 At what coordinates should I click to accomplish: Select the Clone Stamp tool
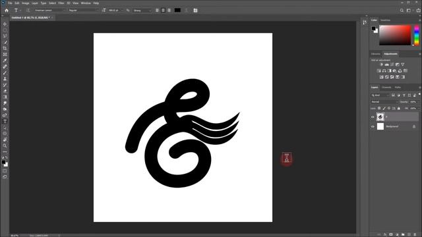5,79
